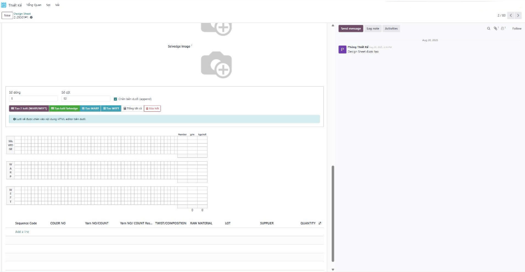Click the Số dòng input field
This screenshot has height=272, width=525.
pyautogui.click(x=32, y=99)
